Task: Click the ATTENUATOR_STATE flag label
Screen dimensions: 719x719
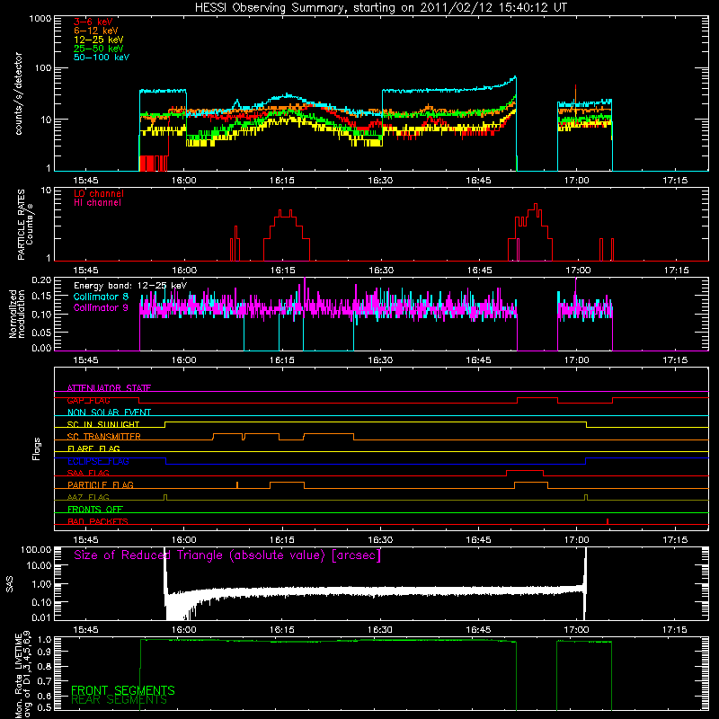Action: (x=109, y=388)
